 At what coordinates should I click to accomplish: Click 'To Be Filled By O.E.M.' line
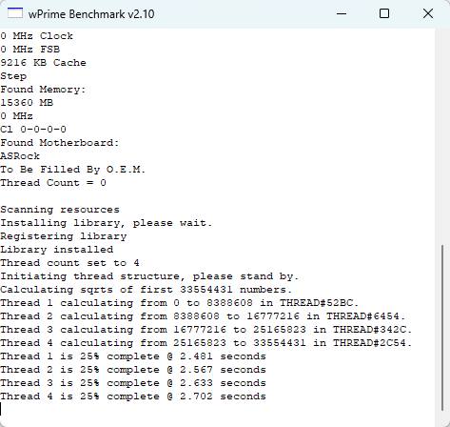click(x=73, y=170)
